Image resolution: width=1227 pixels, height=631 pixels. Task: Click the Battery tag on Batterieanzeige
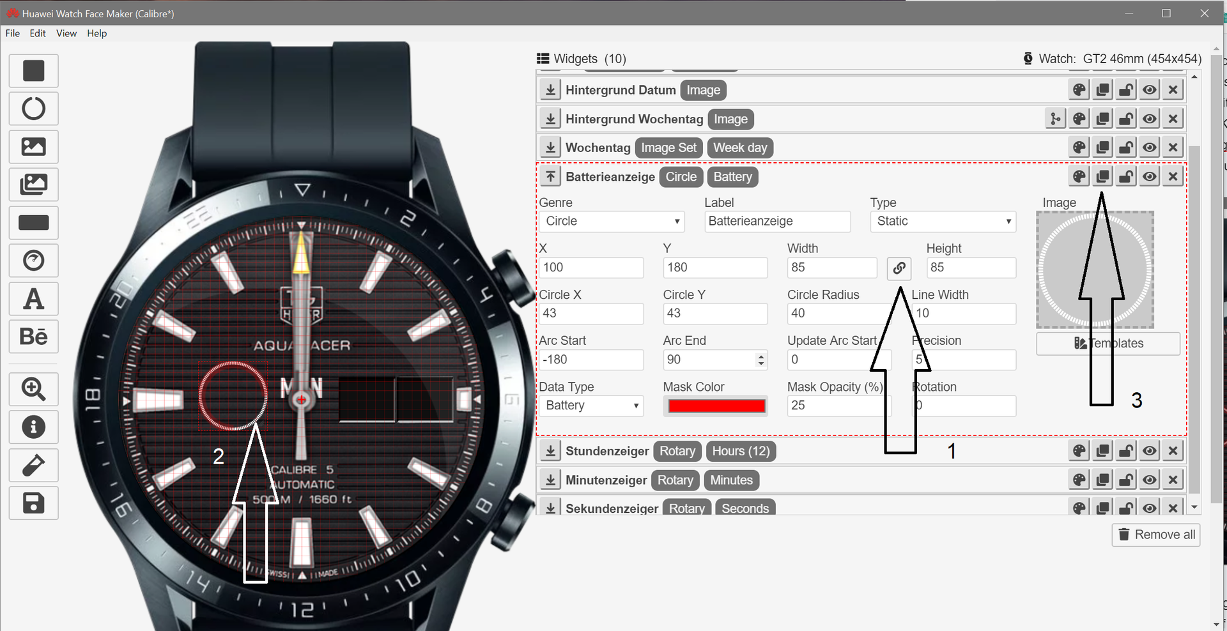(x=732, y=177)
